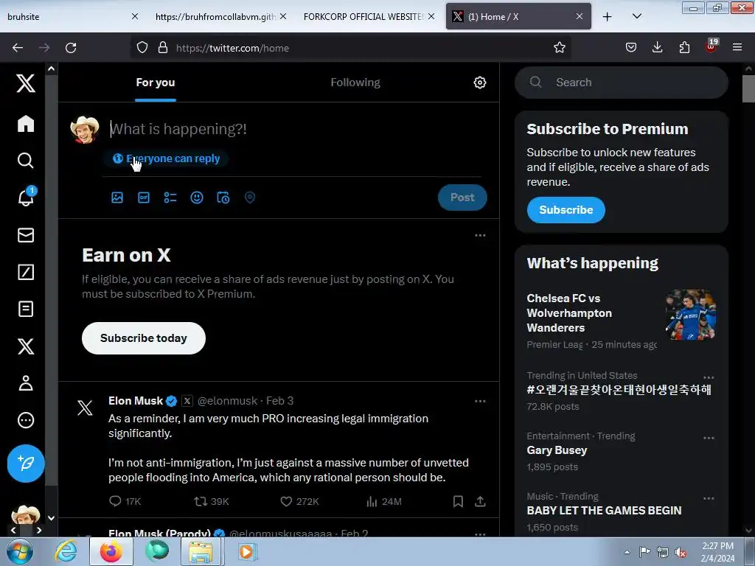Go to Home via house icon
Screen dimensions: 755x566
click(x=26, y=124)
